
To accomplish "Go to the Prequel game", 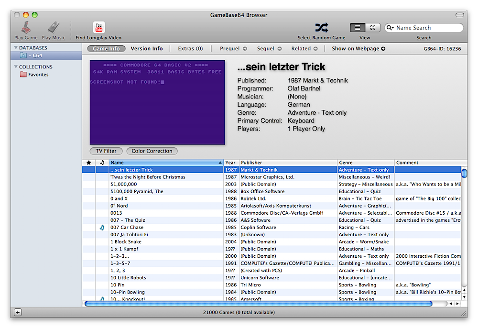I will coord(233,49).
